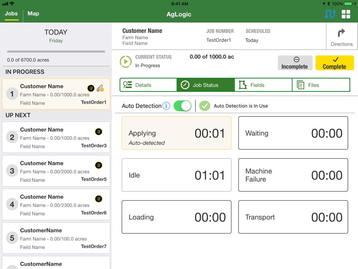The width and height of the screenshot is (358, 269).
Task: Open job card TestOrder5
Action: click(56, 171)
